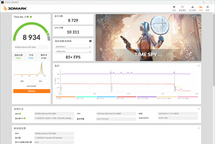Open the three-dot menu of 监控 panel
Image resolution: width=215 pixels, height=144 pixels.
pos(199,66)
